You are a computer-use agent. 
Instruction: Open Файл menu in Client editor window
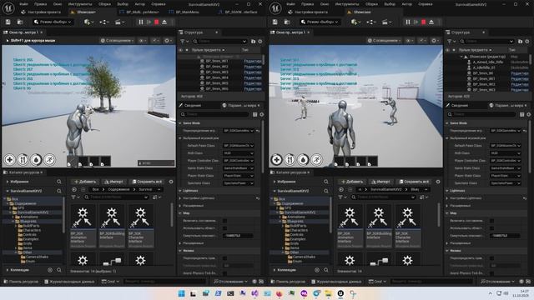24,4
